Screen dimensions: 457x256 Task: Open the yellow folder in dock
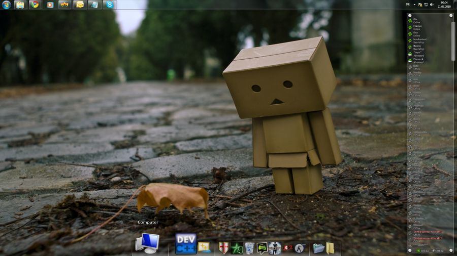point(330,248)
